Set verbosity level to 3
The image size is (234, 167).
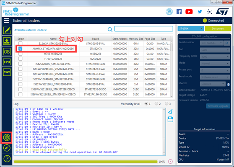pyautogui.click(x=166, y=104)
